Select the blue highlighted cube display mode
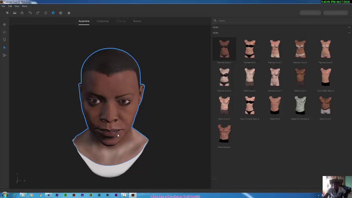Screen dimensions: 352x198 pyautogui.click(x=53, y=13)
